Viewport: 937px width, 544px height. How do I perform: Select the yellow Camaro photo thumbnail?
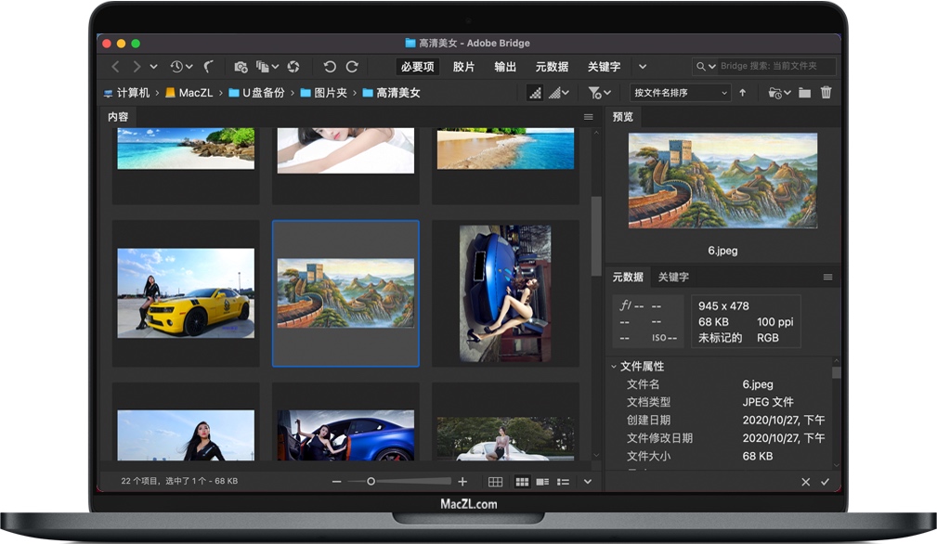click(185, 293)
